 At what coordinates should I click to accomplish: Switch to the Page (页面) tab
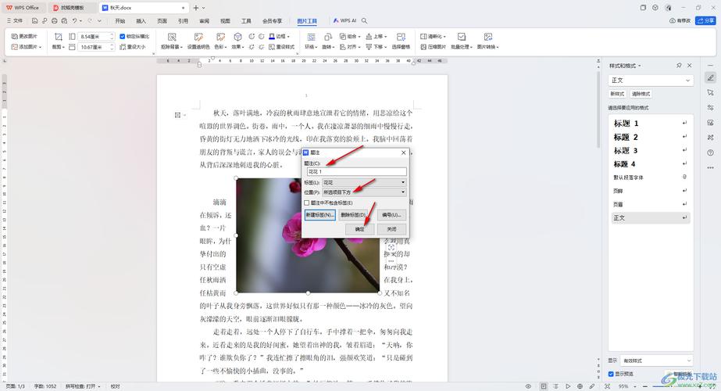(162, 21)
